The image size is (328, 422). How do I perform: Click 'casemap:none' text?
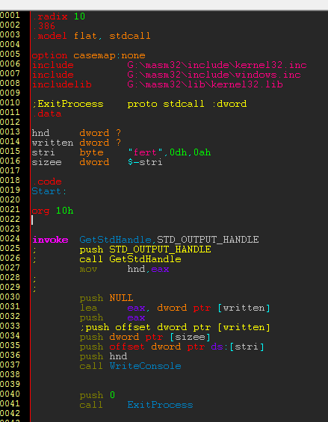pyautogui.click(x=109, y=55)
